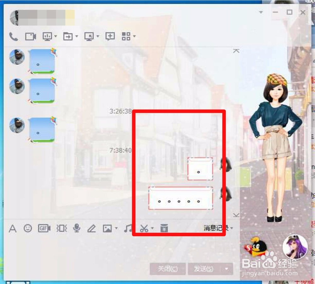Click the GIF video icon
The width and height of the screenshot is (315, 284).
pyautogui.click(x=44, y=228)
